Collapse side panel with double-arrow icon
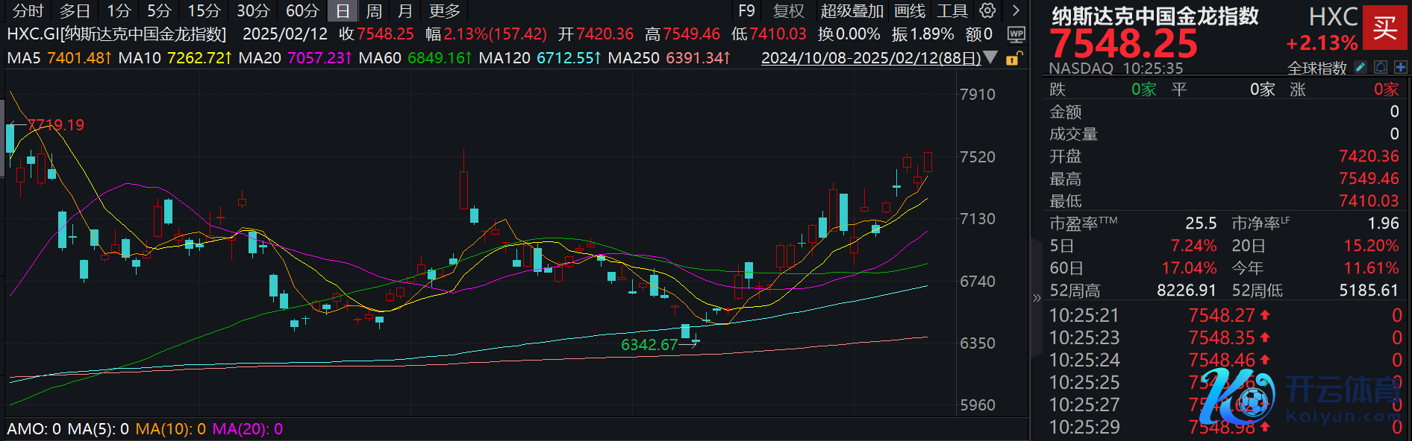The width and height of the screenshot is (1412, 441). click(x=1036, y=298)
